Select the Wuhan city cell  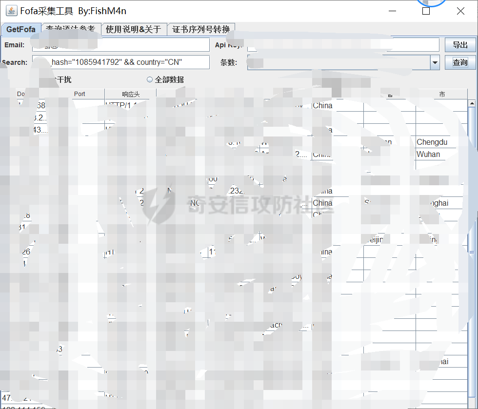441,154
